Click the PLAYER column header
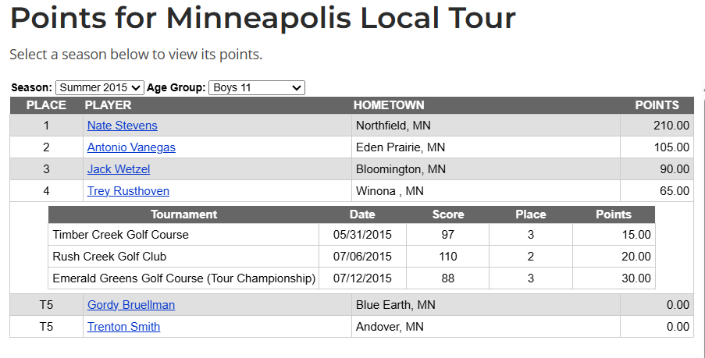The height and width of the screenshot is (358, 705). 108,105
